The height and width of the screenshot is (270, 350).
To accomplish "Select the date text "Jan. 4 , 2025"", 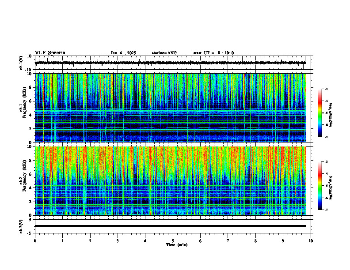I will pos(123,53).
